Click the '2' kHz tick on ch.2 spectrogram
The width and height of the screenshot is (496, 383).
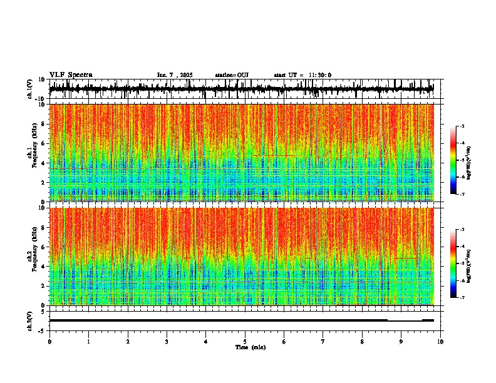43,286
